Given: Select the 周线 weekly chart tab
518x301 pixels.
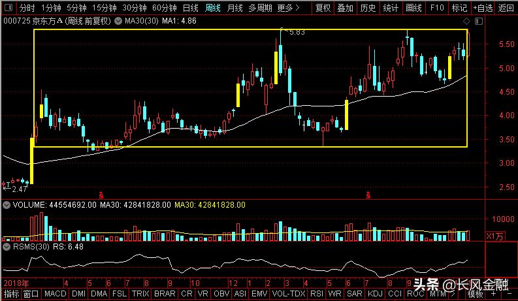Looking at the screenshot, I should click(x=213, y=8).
